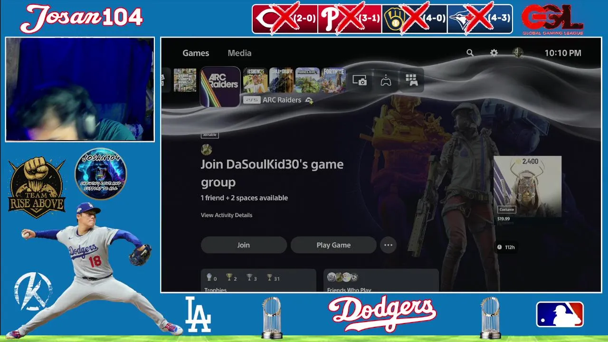608x342 pixels.
Task: Click the MLB logo in the overlay
Action: [560, 314]
